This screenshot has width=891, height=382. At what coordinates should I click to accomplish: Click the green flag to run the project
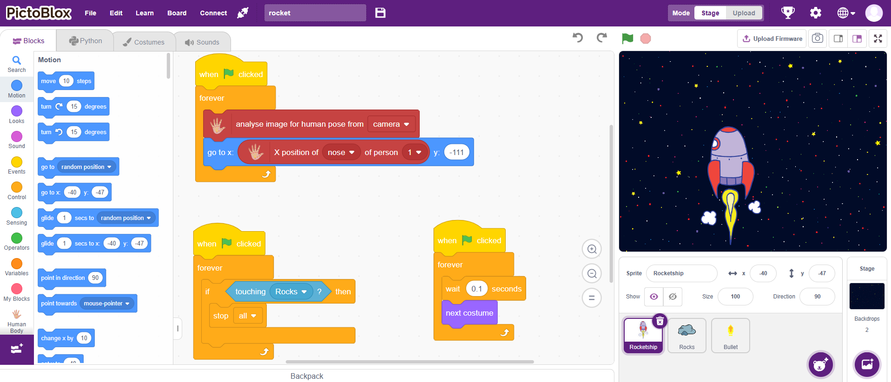click(627, 39)
